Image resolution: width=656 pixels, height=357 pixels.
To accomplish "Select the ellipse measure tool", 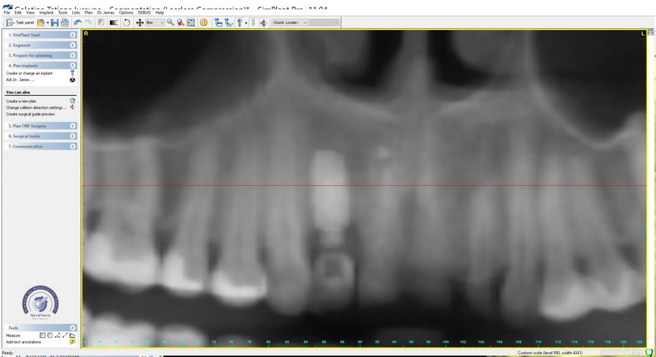I will [50, 335].
